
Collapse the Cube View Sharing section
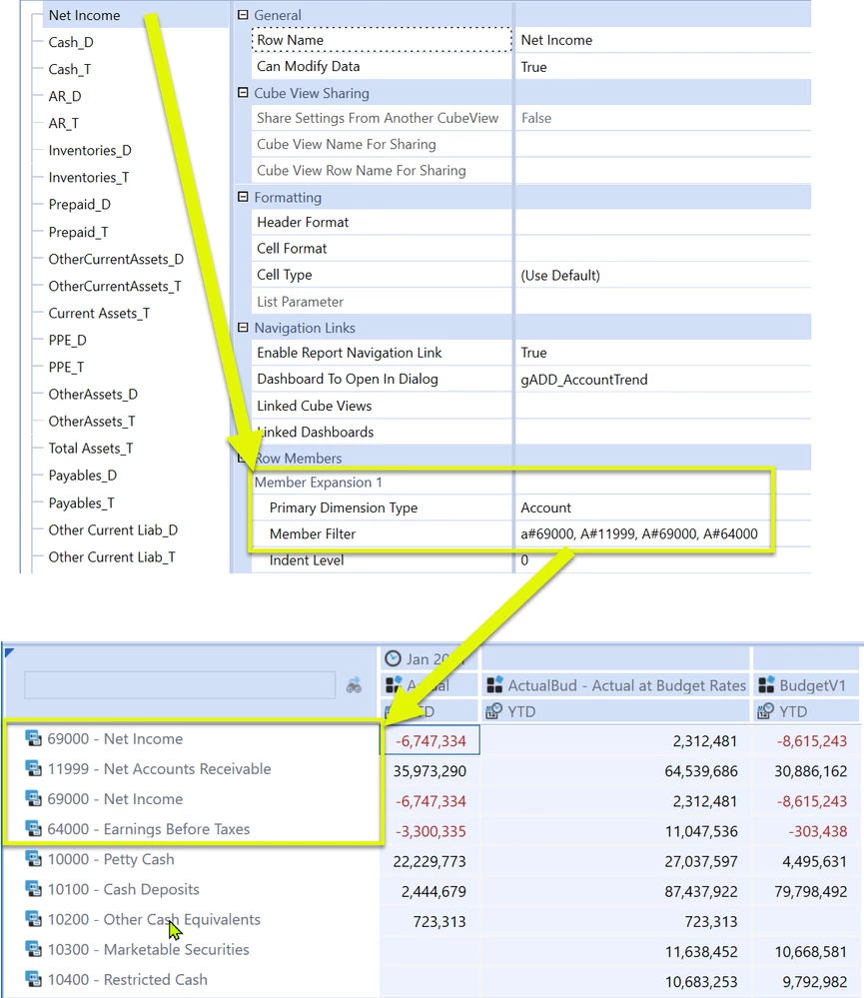click(x=243, y=93)
